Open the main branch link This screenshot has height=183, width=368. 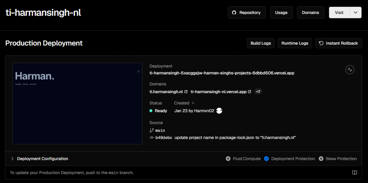coord(160,130)
